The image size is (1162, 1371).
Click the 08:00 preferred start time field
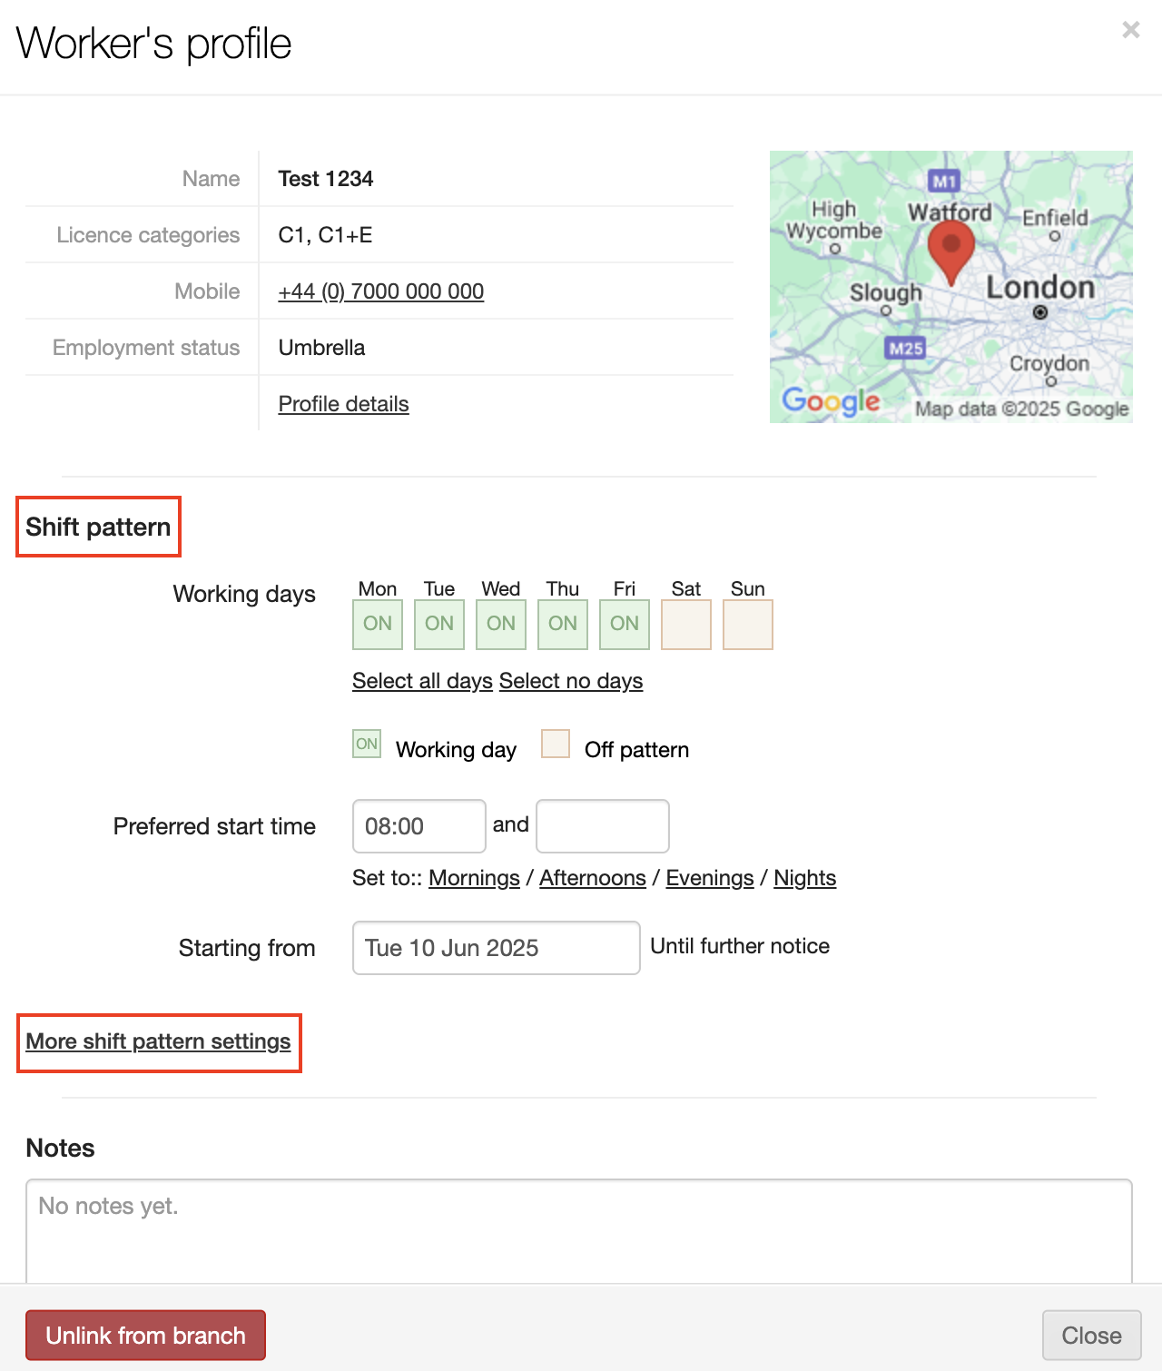point(419,826)
